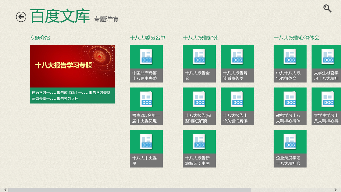Click the scrollbar right arrow
341x192 pixels.
click(x=336, y=190)
